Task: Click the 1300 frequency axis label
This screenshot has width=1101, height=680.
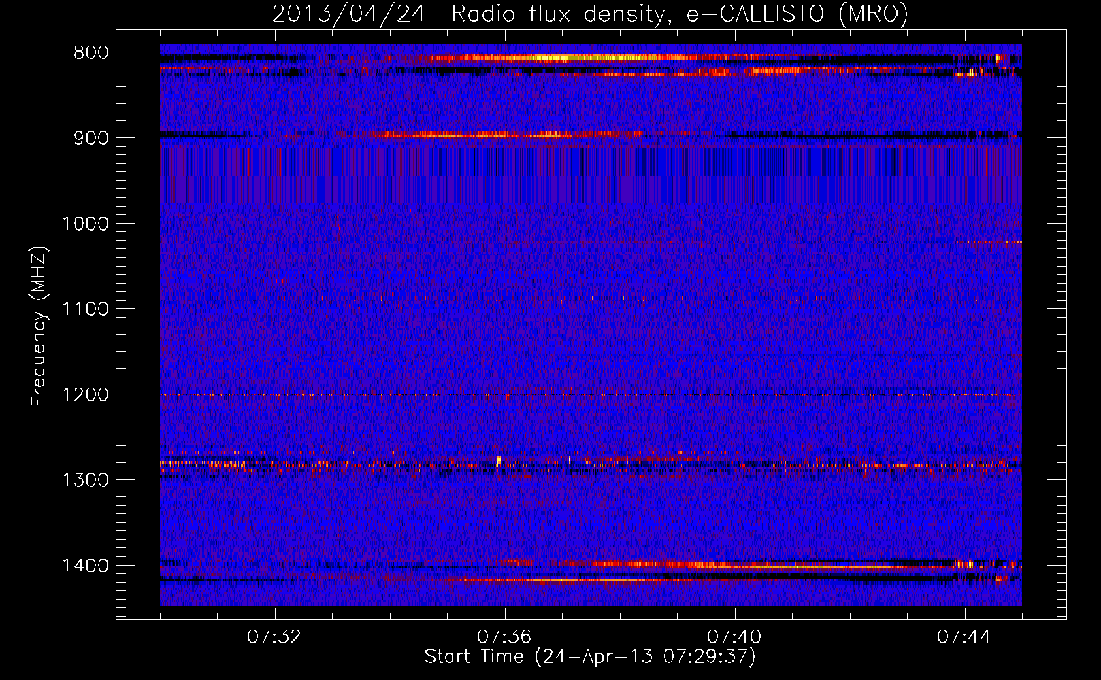Action: [85, 480]
